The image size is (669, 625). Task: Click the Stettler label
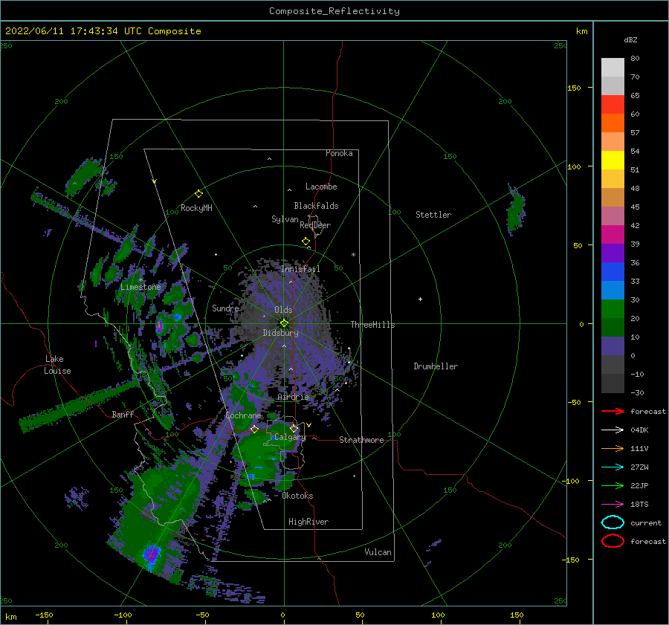coord(433,215)
